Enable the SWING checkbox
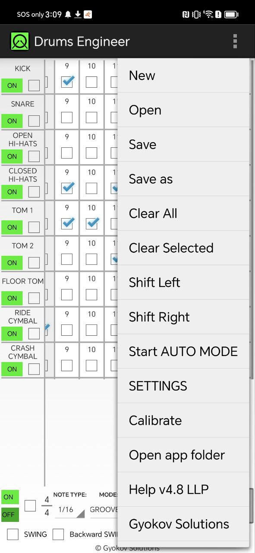This screenshot has width=255, height=553. [x=13, y=534]
